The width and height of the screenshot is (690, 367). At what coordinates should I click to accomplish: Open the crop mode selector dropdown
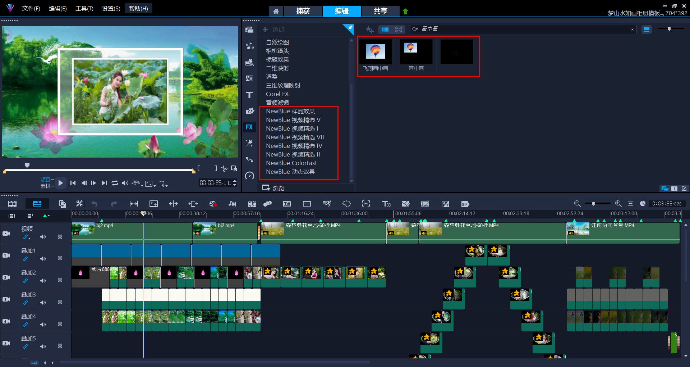pos(166,186)
